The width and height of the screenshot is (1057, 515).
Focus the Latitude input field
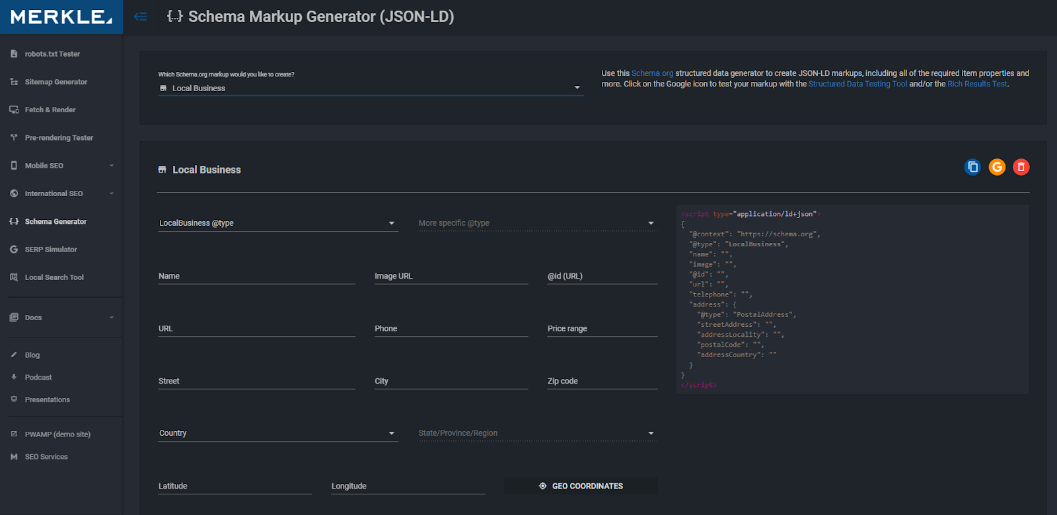[x=235, y=486]
